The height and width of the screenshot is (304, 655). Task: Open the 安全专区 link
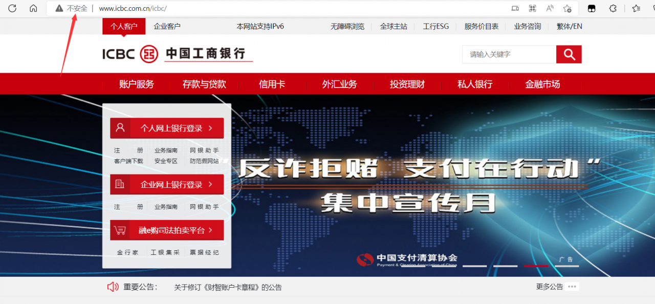166,161
